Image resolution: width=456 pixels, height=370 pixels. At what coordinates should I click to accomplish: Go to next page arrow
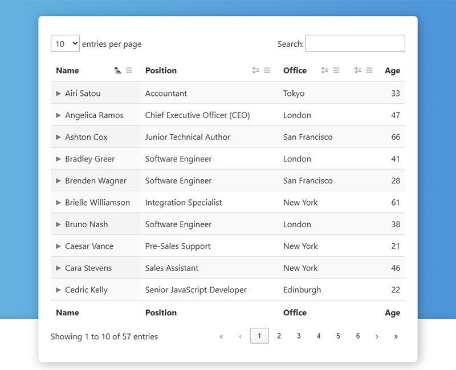(x=377, y=336)
